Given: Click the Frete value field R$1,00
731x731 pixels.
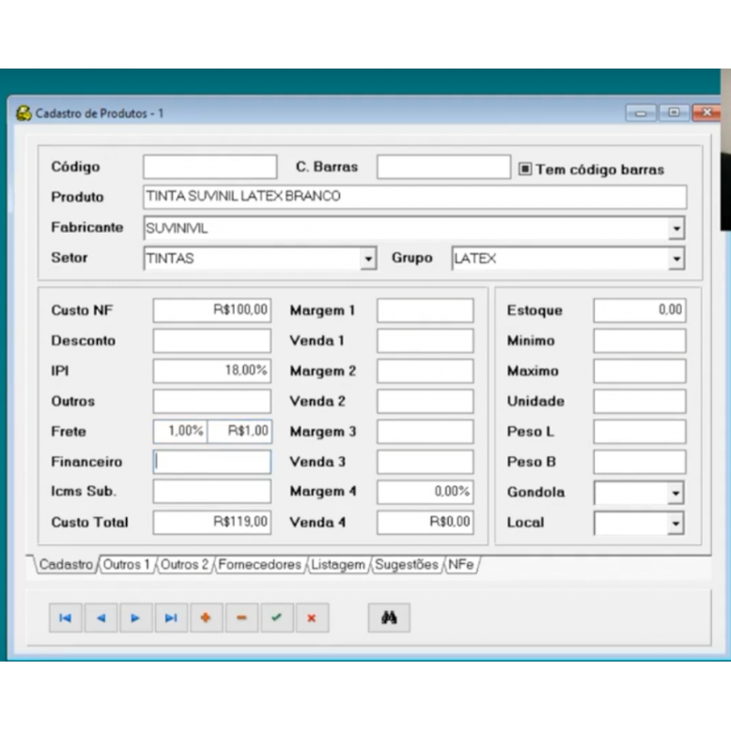Looking at the screenshot, I should (x=239, y=431).
